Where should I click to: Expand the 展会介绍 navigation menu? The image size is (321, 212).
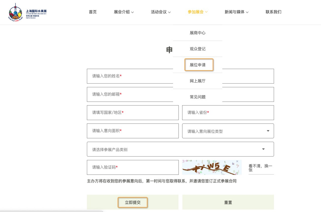(124, 12)
